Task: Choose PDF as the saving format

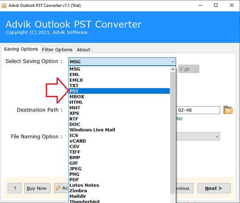Action: (x=120, y=180)
